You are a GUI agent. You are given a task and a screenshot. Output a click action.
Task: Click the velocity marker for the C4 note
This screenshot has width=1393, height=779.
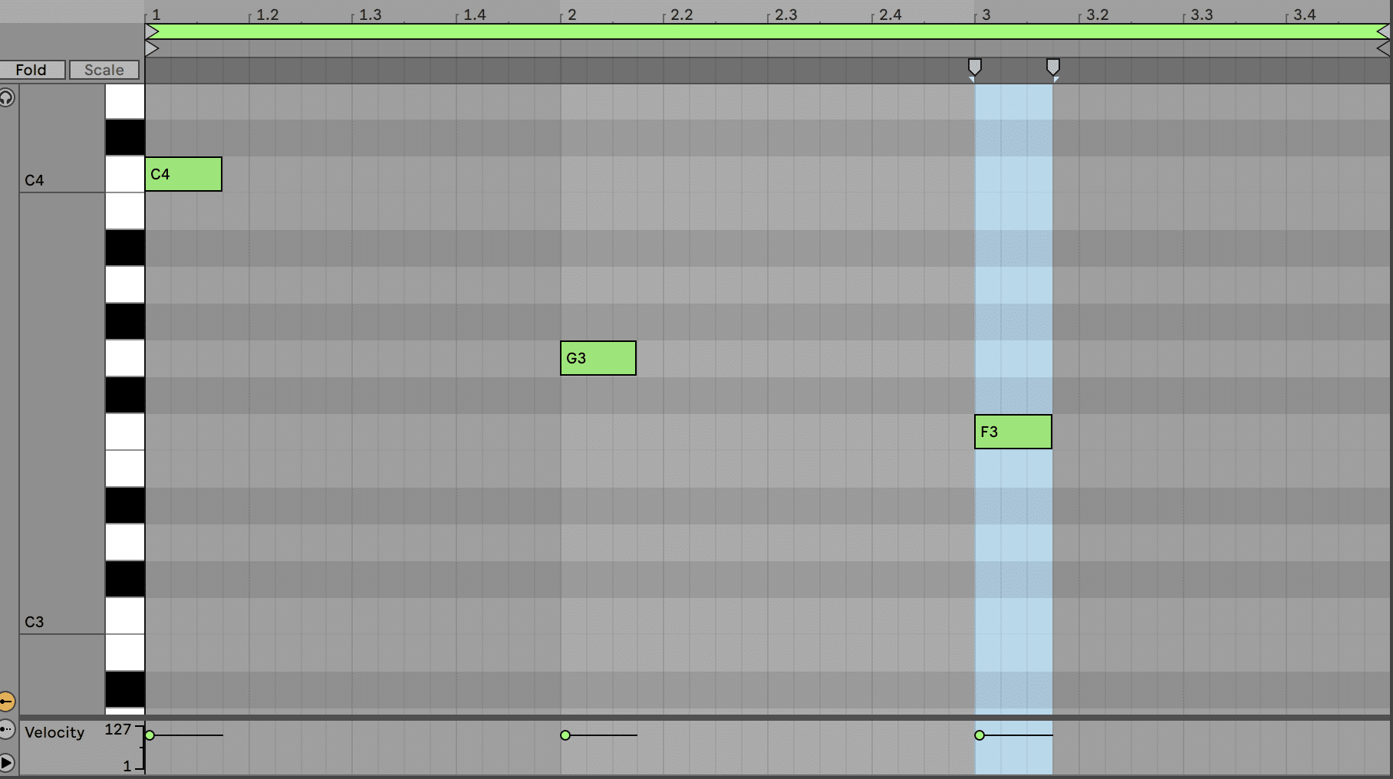click(x=150, y=735)
